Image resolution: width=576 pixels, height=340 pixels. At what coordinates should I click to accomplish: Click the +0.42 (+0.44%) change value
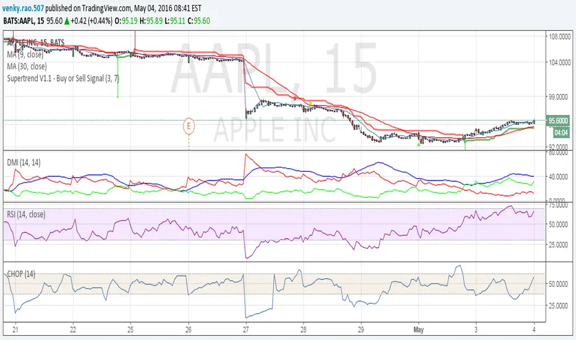(91, 21)
